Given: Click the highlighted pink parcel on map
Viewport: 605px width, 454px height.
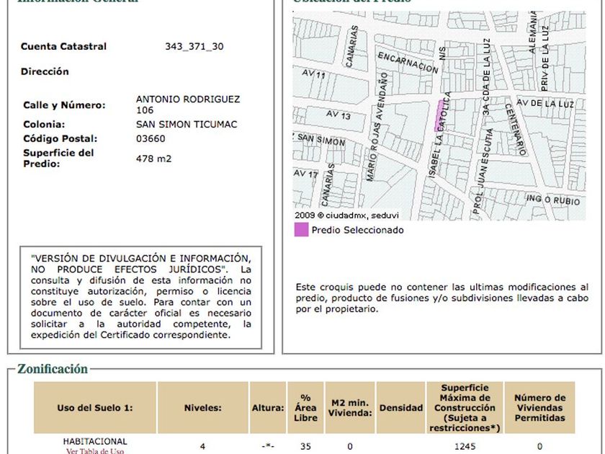Looking at the screenshot, I should pos(437,115).
